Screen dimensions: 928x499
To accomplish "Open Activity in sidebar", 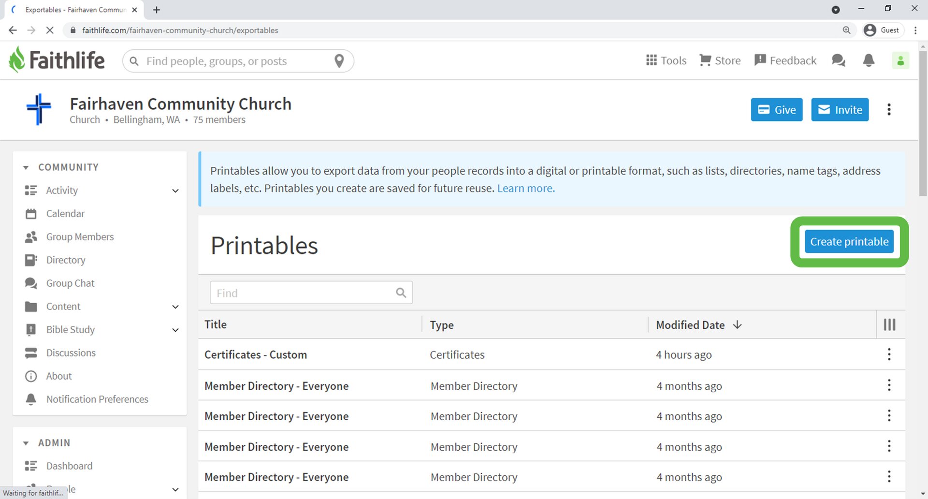I will tap(62, 190).
